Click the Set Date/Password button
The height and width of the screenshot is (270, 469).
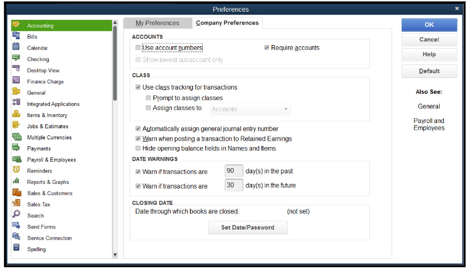click(x=247, y=227)
